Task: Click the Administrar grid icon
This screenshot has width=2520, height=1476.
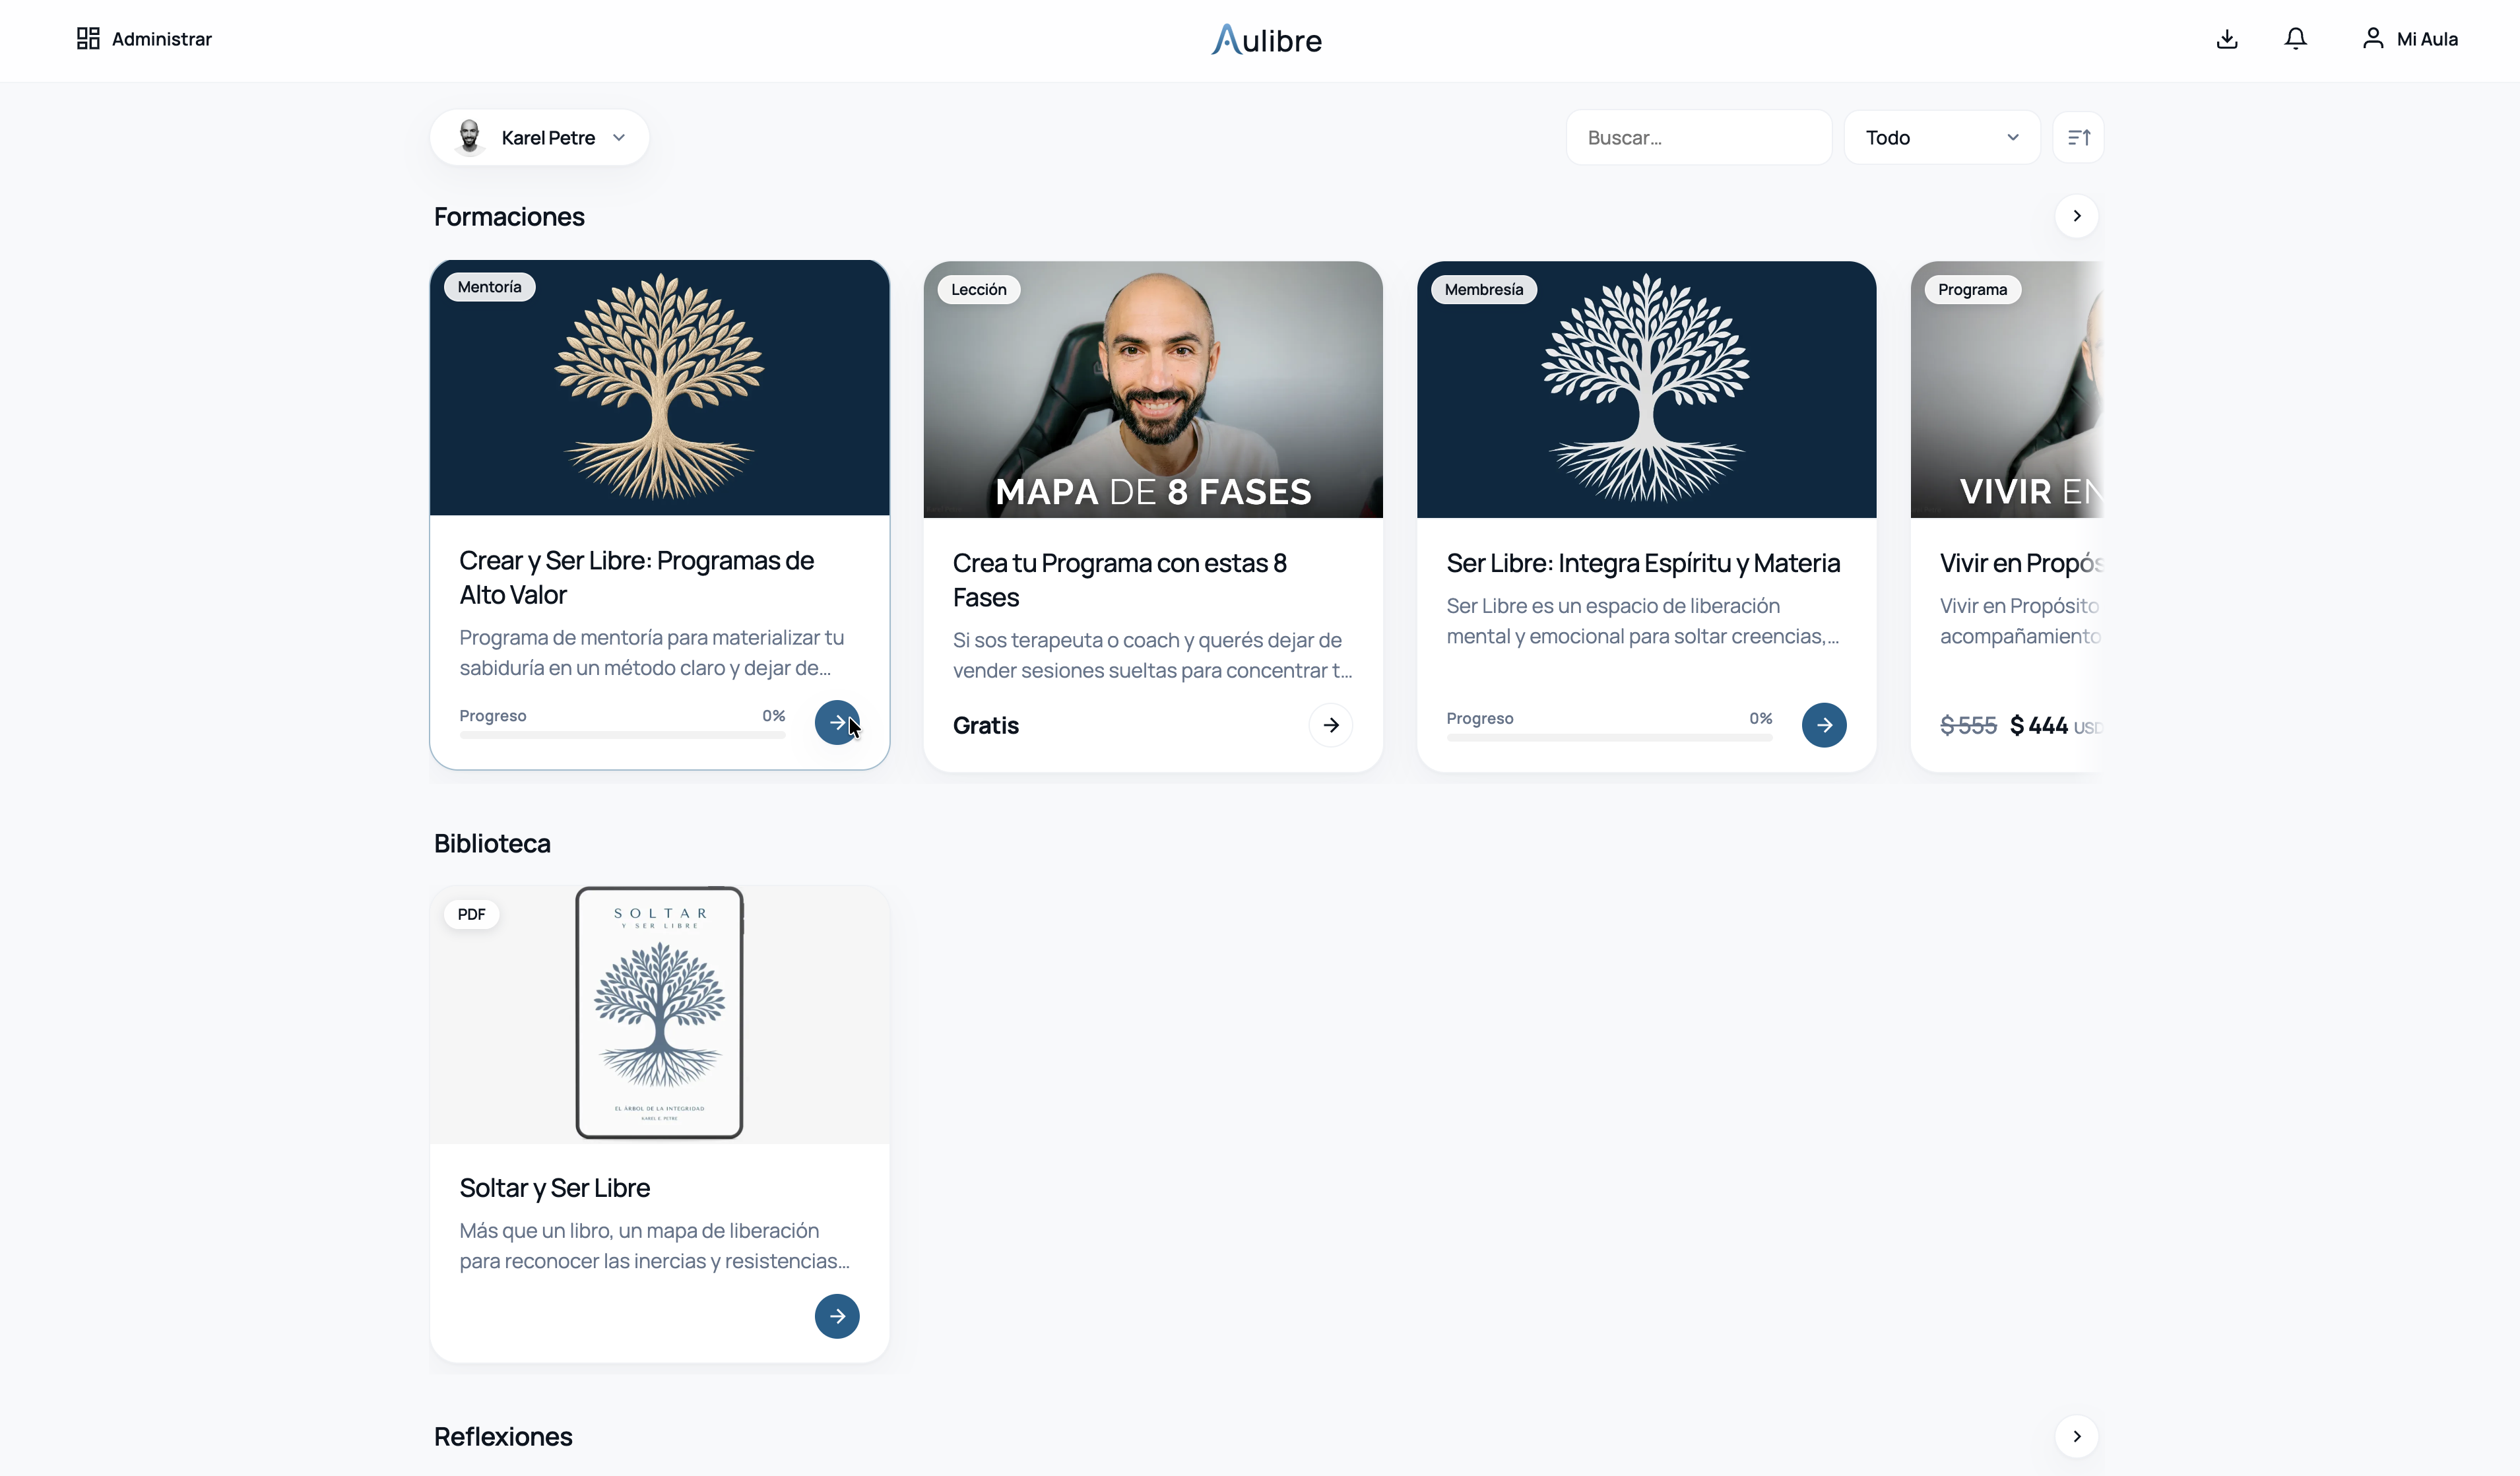Action: 88,38
